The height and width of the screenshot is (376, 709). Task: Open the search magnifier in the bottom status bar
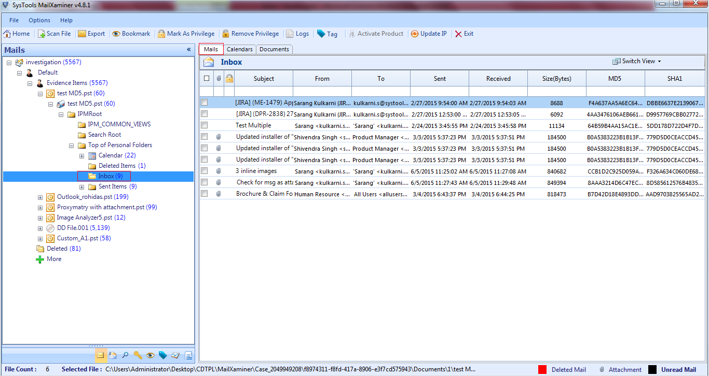[125, 356]
